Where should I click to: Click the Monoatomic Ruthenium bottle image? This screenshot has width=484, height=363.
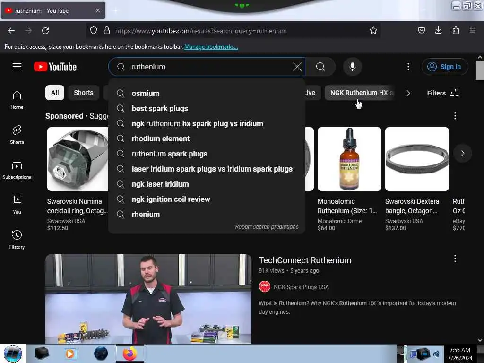tap(349, 159)
